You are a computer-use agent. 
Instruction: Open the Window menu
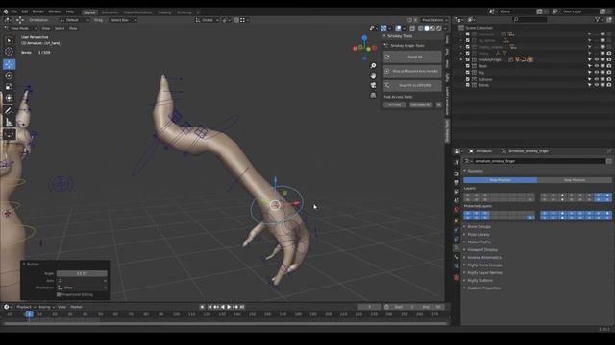point(55,11)
